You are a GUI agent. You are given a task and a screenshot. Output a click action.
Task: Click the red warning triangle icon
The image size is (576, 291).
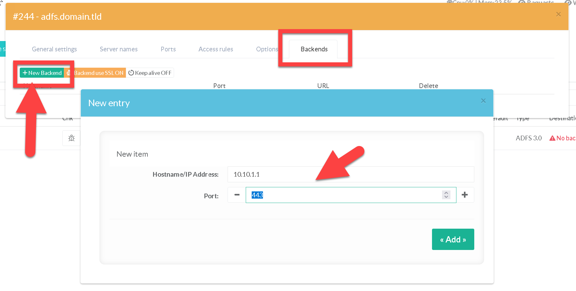[552, 138]
